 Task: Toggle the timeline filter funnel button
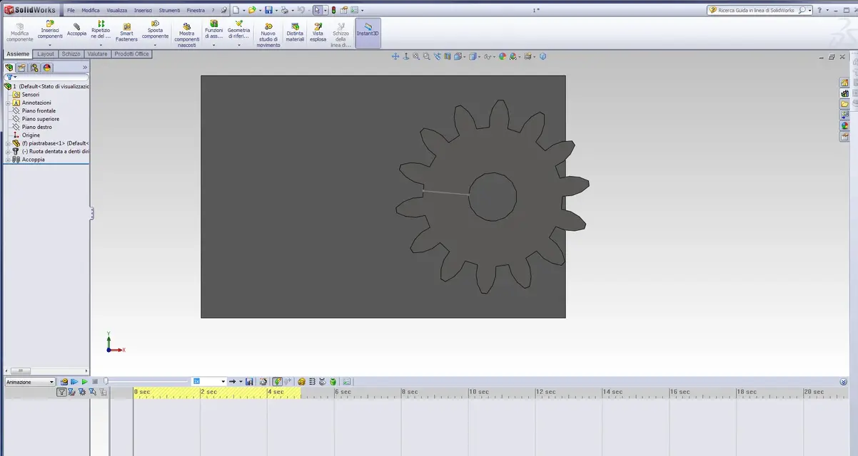pyautogui.click(x=62, y=392)
